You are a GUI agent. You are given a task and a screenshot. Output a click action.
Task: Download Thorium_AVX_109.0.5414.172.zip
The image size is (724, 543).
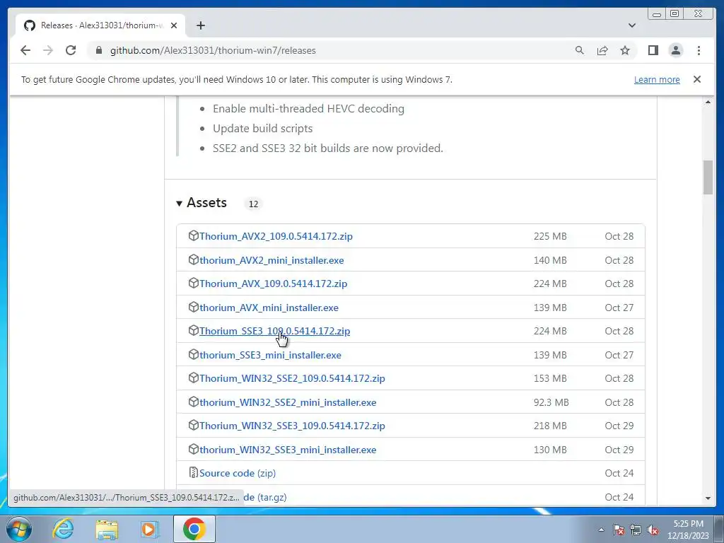[x=273, y=284]
